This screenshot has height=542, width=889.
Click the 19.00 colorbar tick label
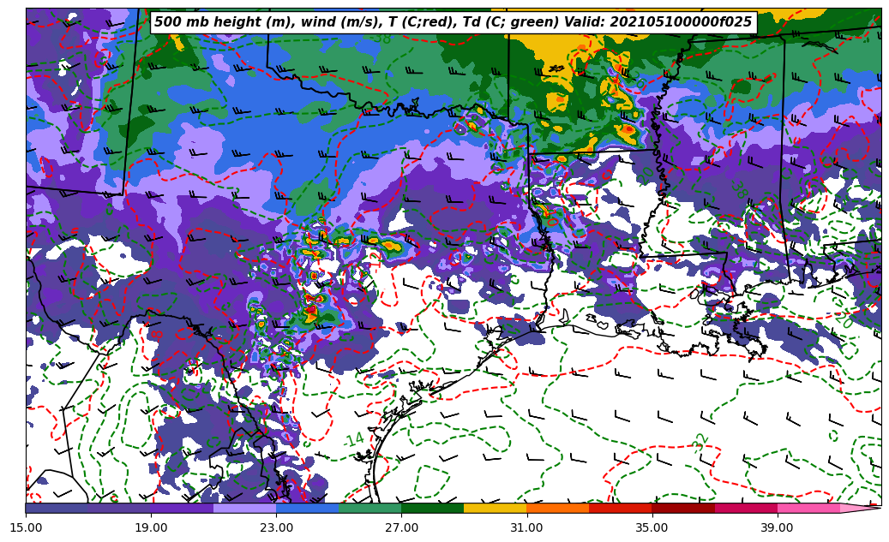(151, 528)
